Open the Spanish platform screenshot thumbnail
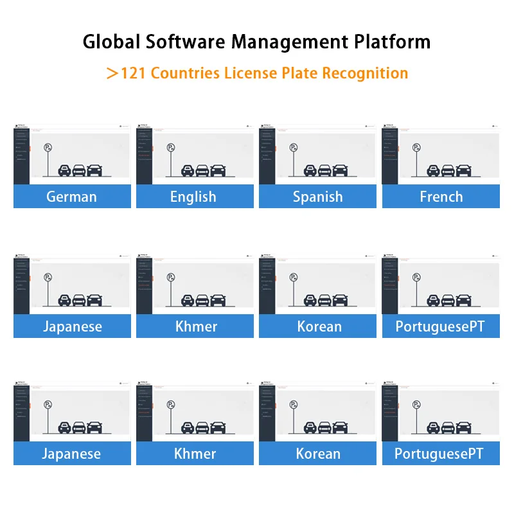514x514 pixels. (317, 154)
